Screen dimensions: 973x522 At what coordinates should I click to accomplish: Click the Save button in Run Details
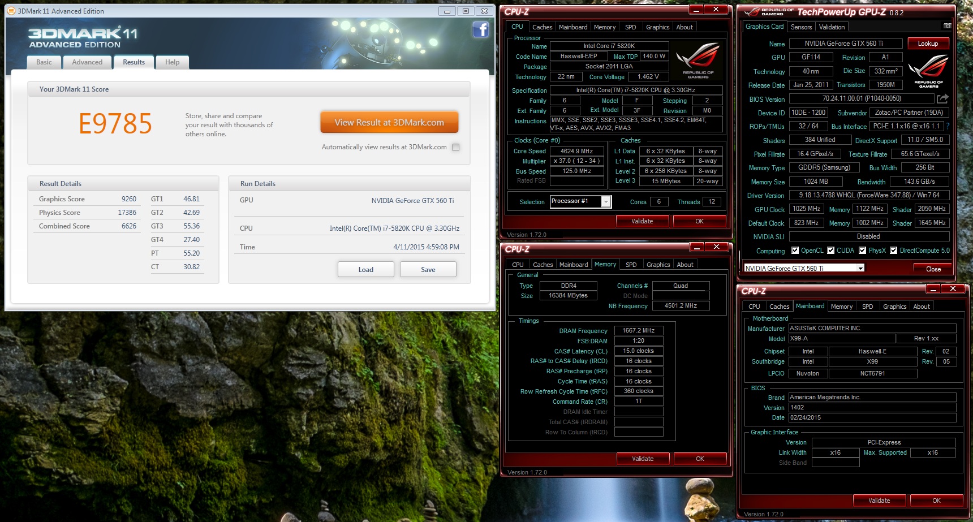(x=428, y=270)
